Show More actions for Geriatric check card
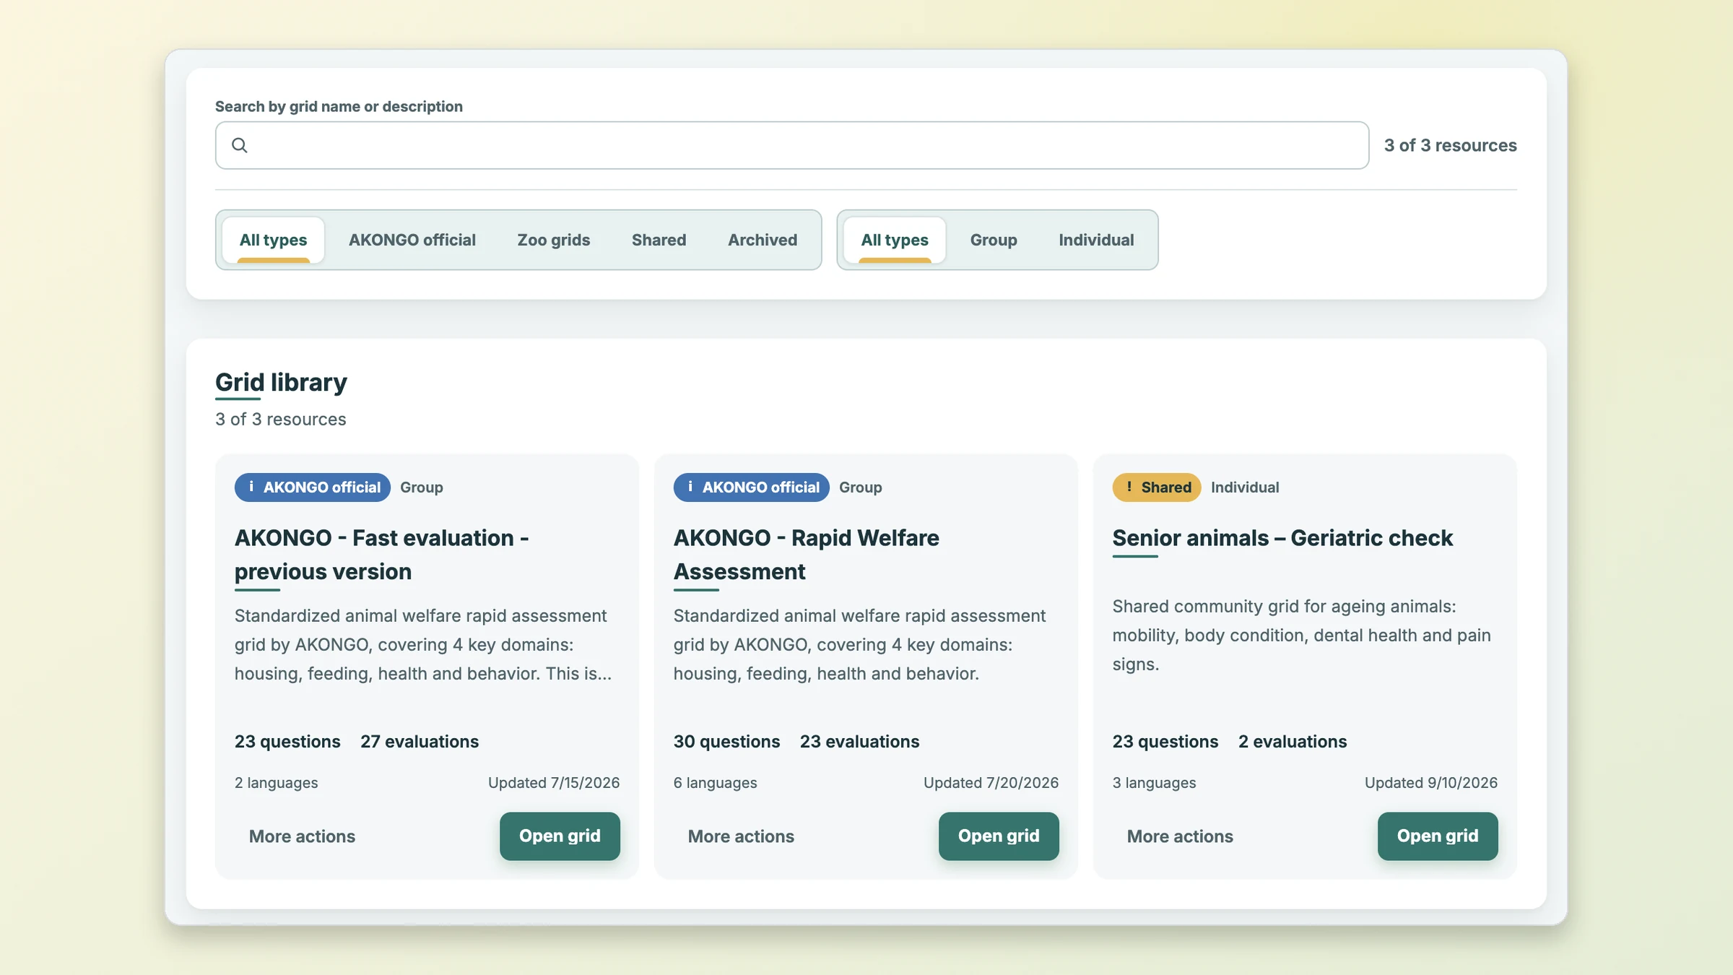 coord(1180,836)
